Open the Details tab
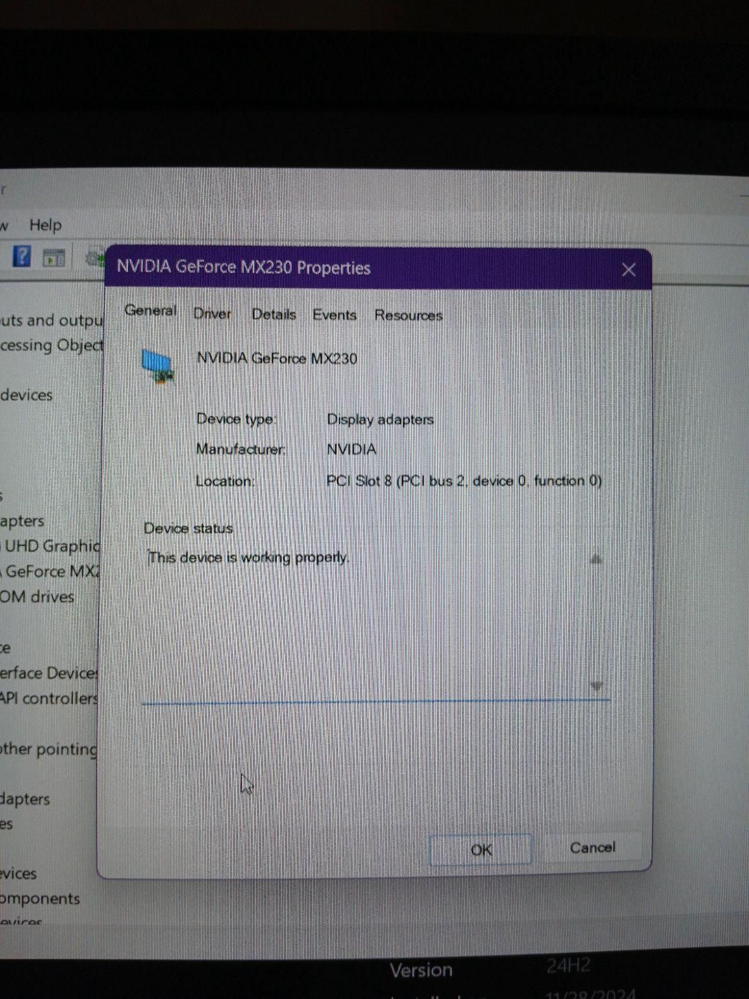This screenshot has height=999, width=749. [x=274, y=314]
